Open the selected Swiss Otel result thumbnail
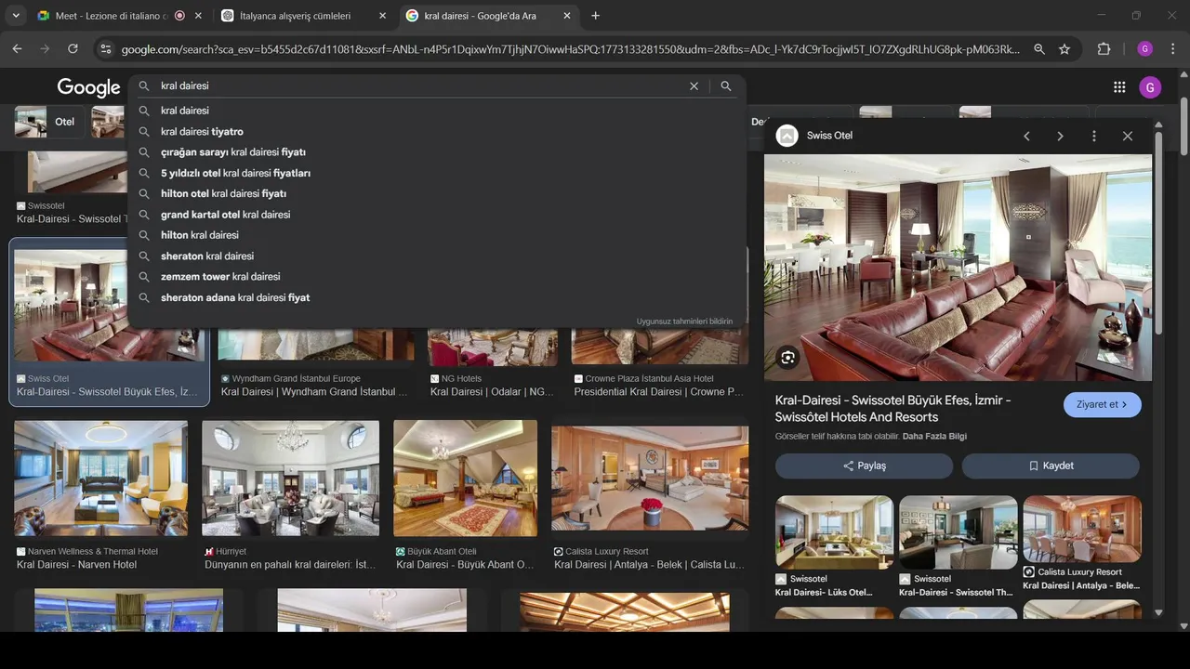The height and width of the screenshot is (669, 1190). 109,305
